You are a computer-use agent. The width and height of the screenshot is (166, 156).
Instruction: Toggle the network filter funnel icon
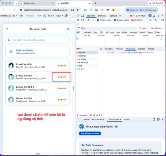[x=88, y=20]
